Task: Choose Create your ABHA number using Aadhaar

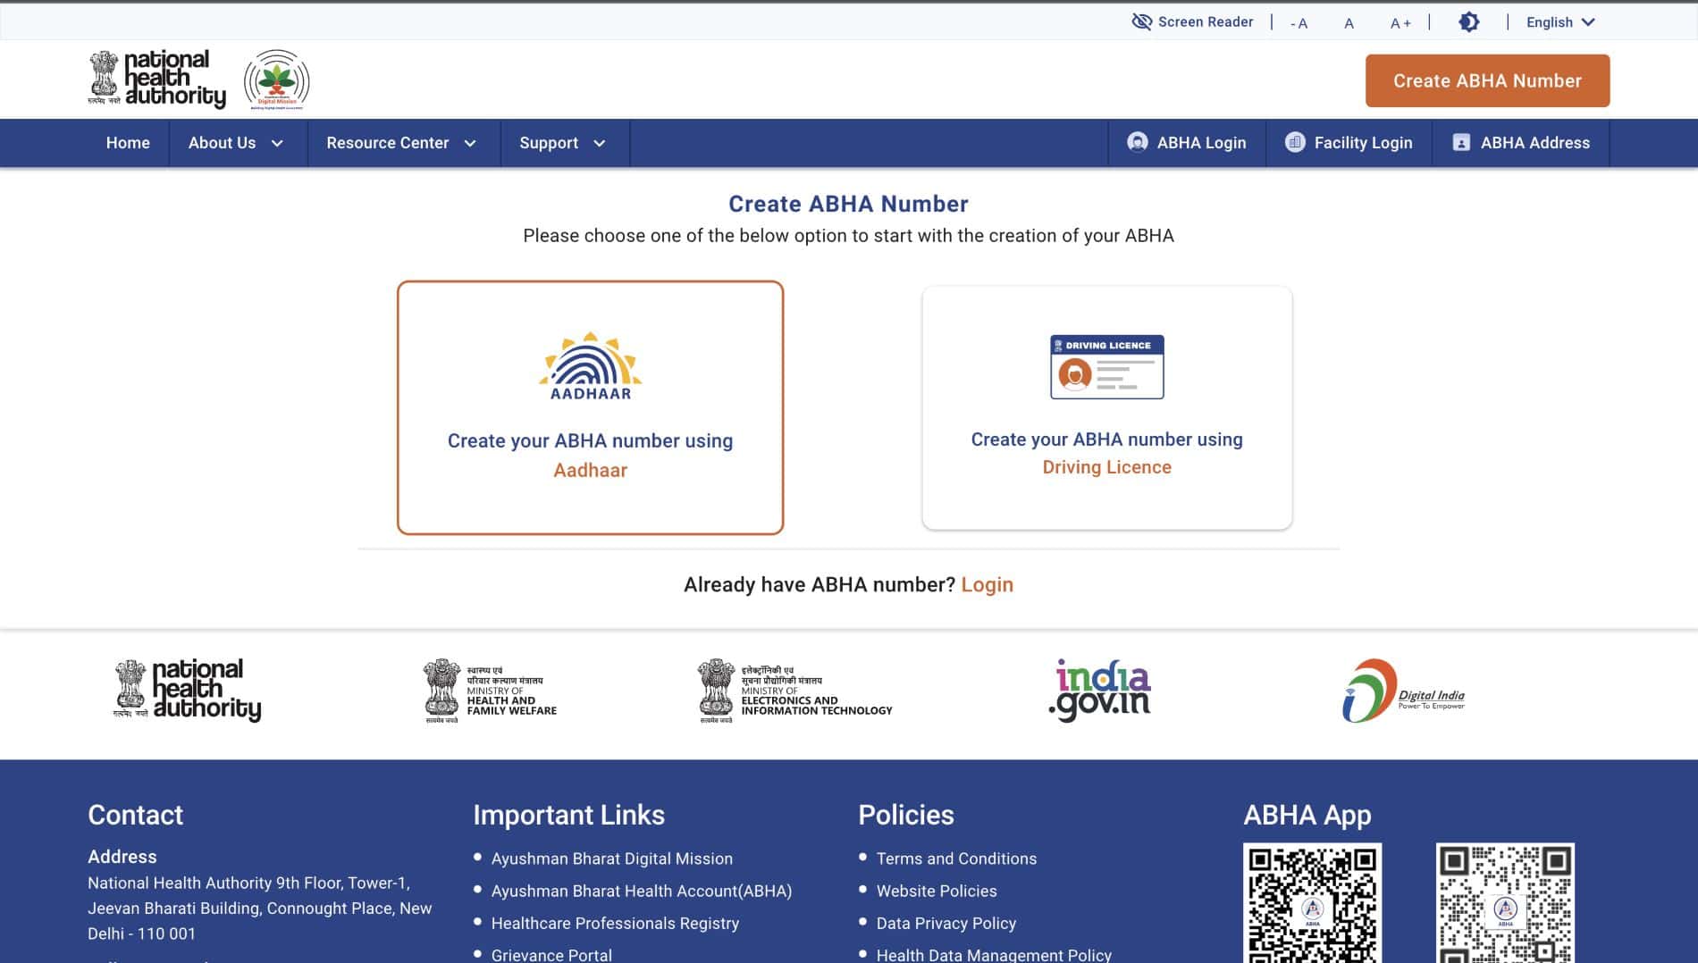Action: coord(590,408)
